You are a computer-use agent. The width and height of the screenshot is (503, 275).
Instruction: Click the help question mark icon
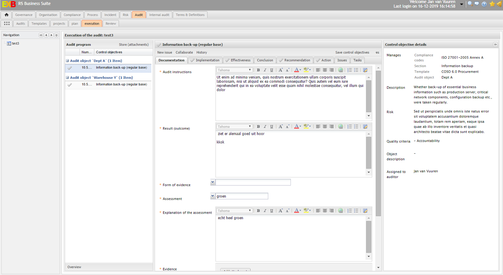(484, 4)
